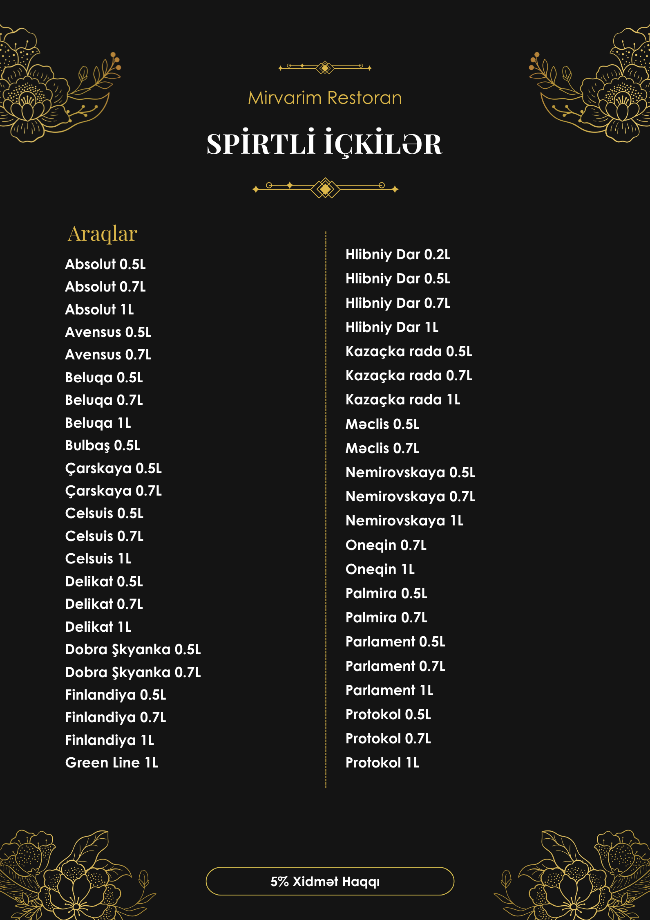Click the small divider ornament above Mirvarim Restoran
Screen dimensions: 650x920
(x=325, y=67)
